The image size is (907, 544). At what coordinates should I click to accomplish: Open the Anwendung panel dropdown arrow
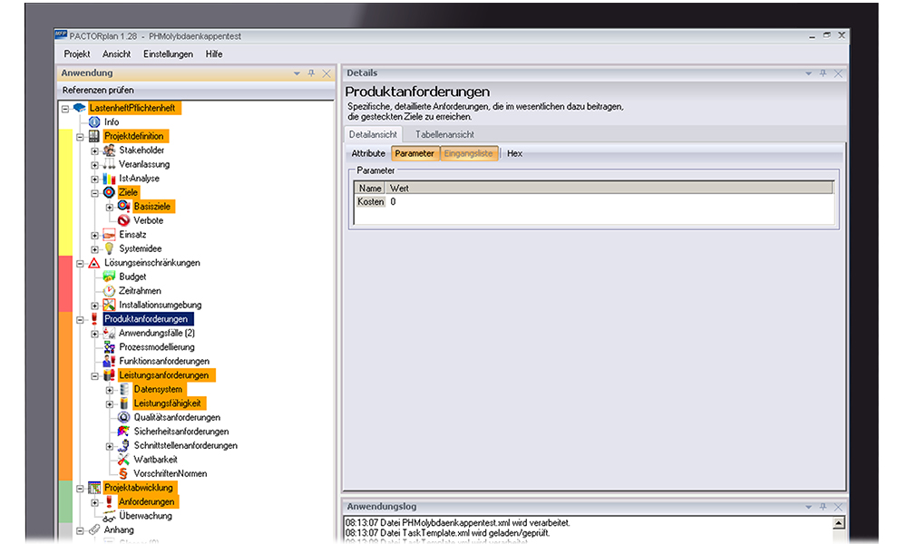pyautogui.click(x=296, y=73)
